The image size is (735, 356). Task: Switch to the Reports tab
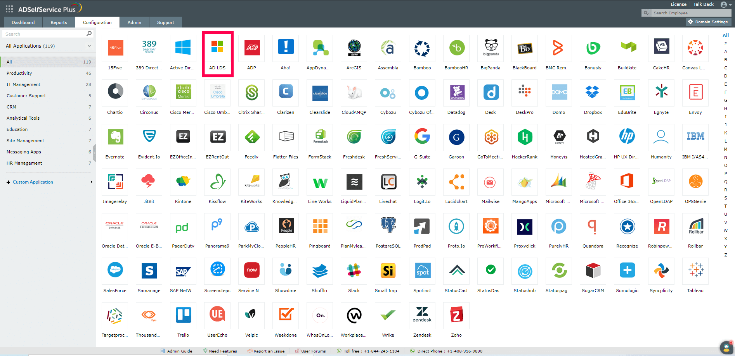(x=59, y=22)
